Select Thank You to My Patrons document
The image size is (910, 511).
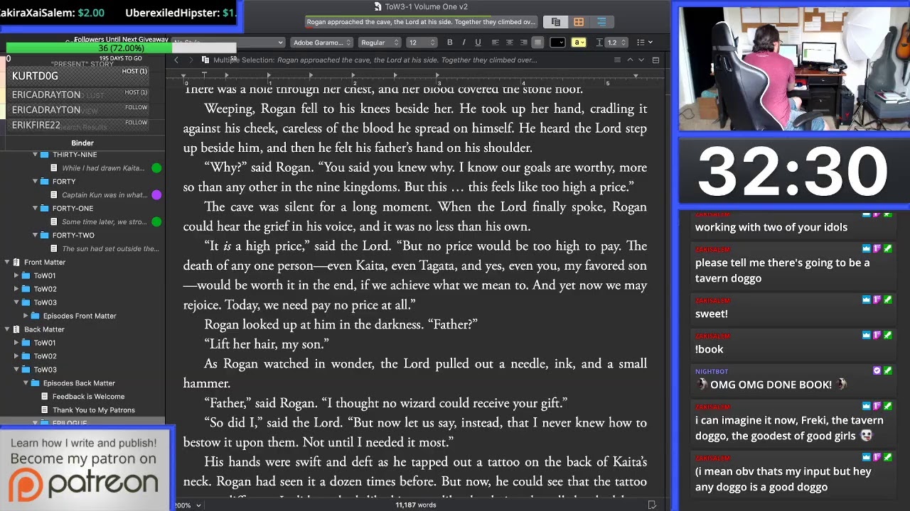(x=93, y=410)
